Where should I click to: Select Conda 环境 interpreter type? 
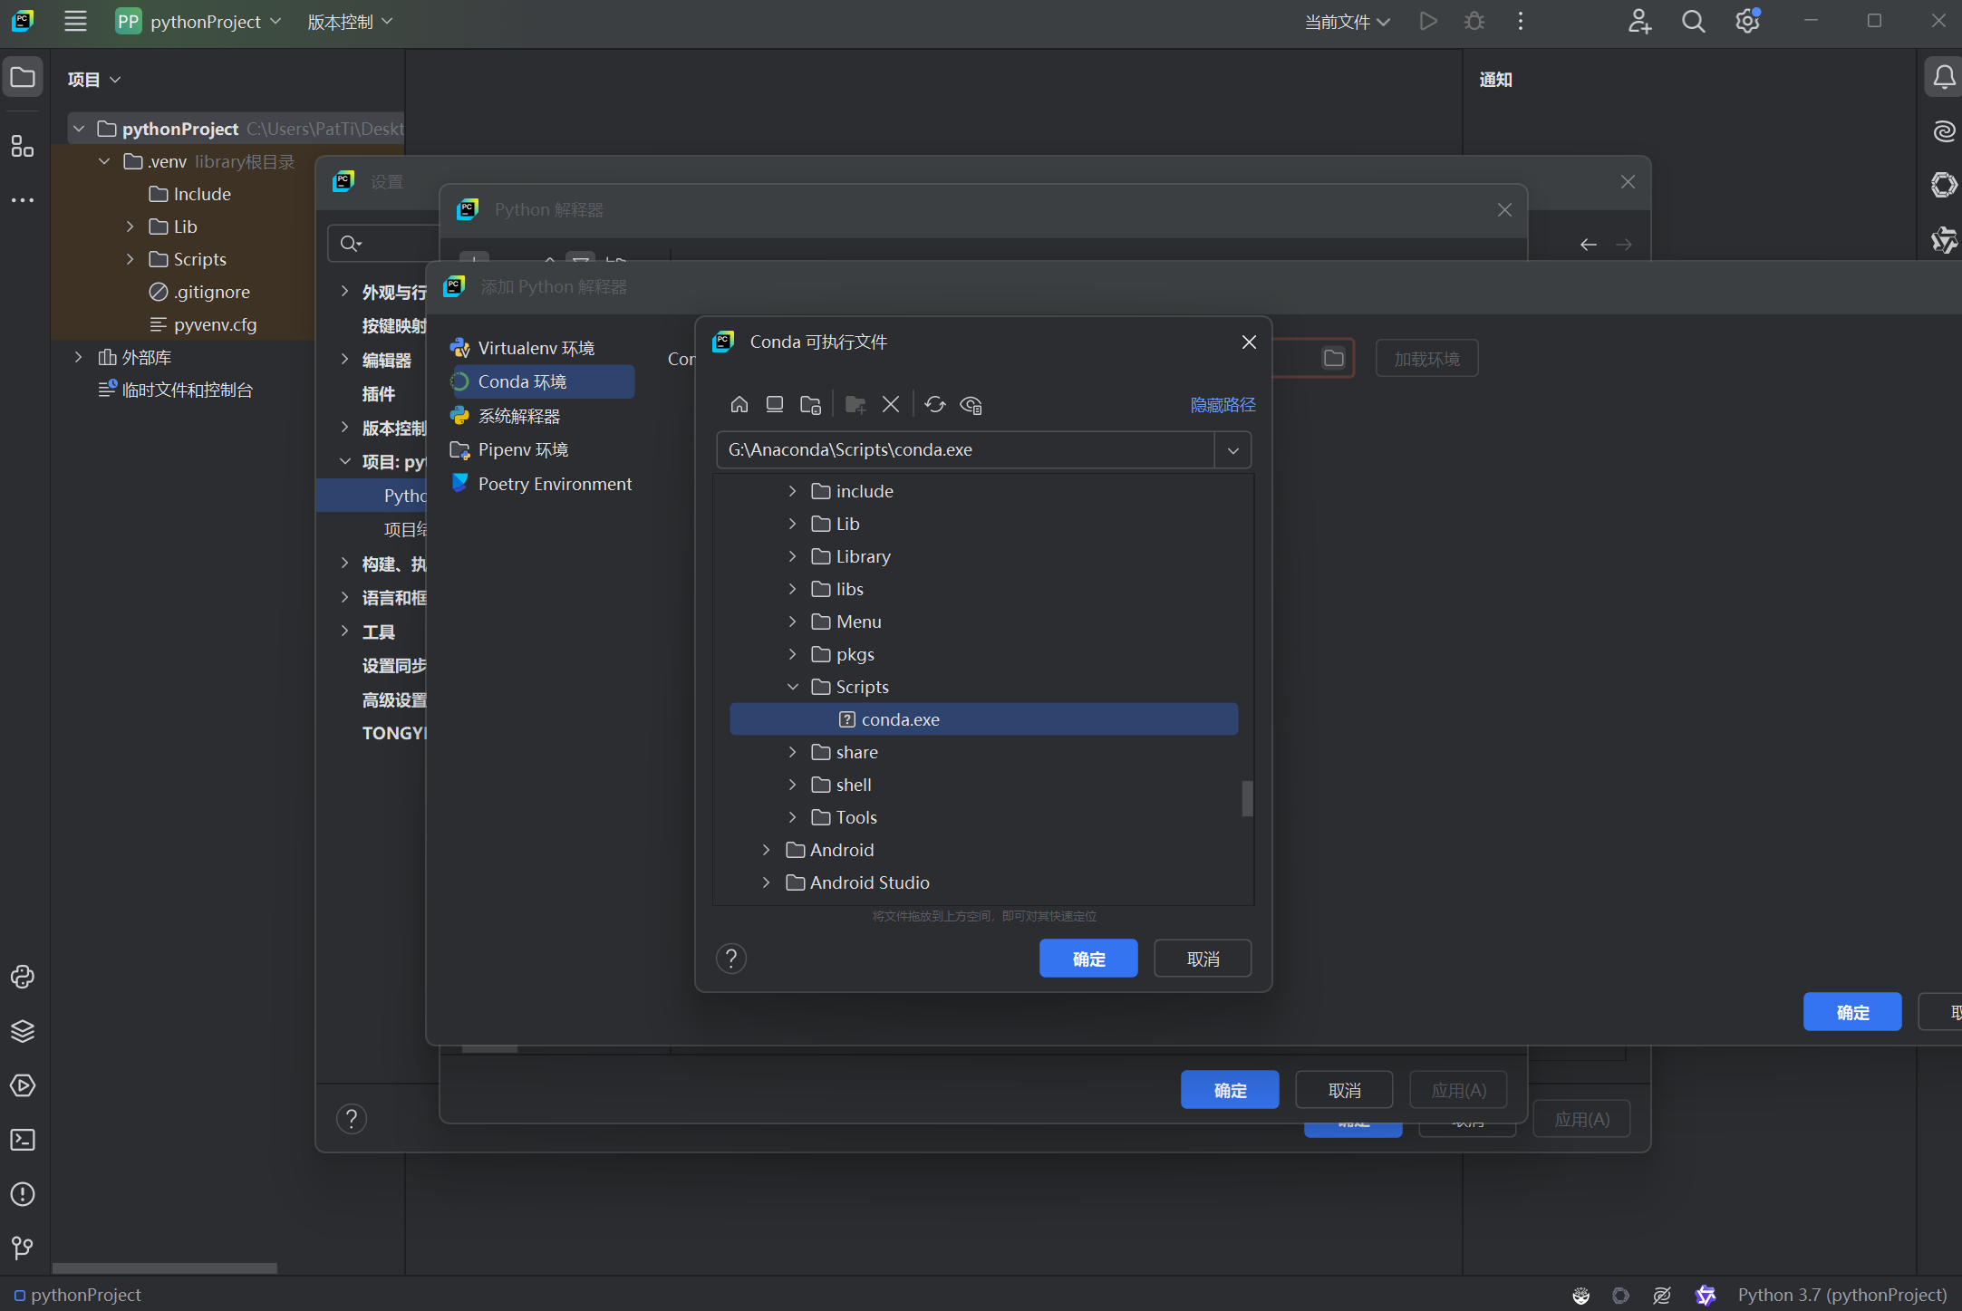coord(543,381)
